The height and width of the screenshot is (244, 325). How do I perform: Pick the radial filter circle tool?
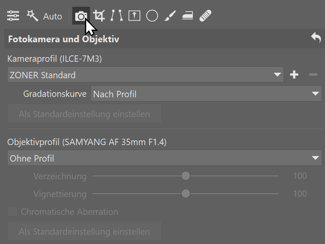(152, 16)
